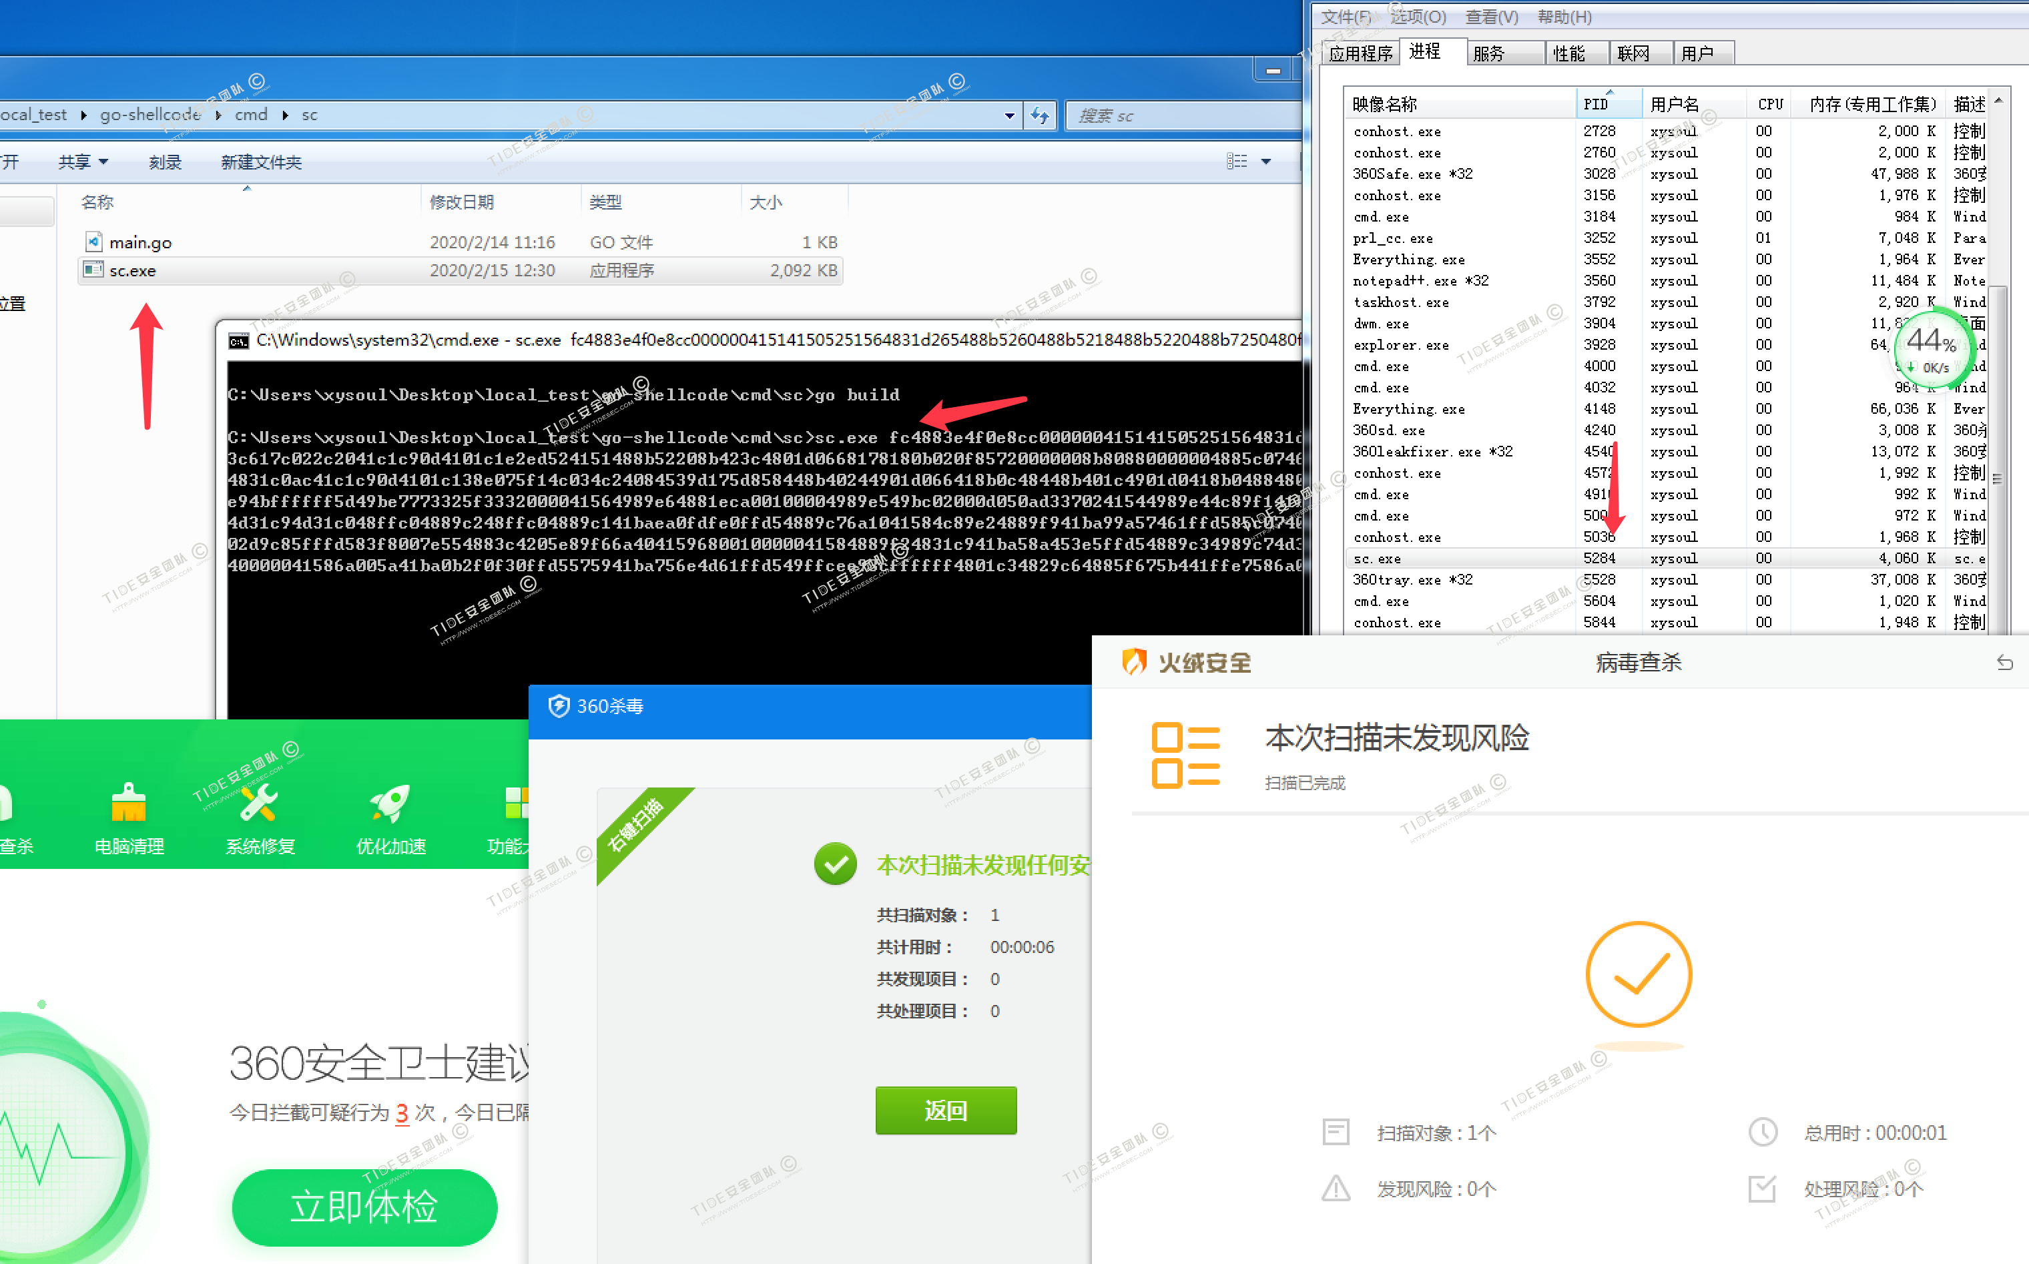This screenshot has height=1264, width=2029.
Task: Click Huorong back arrow icon
Action: tap(2004, 663)
